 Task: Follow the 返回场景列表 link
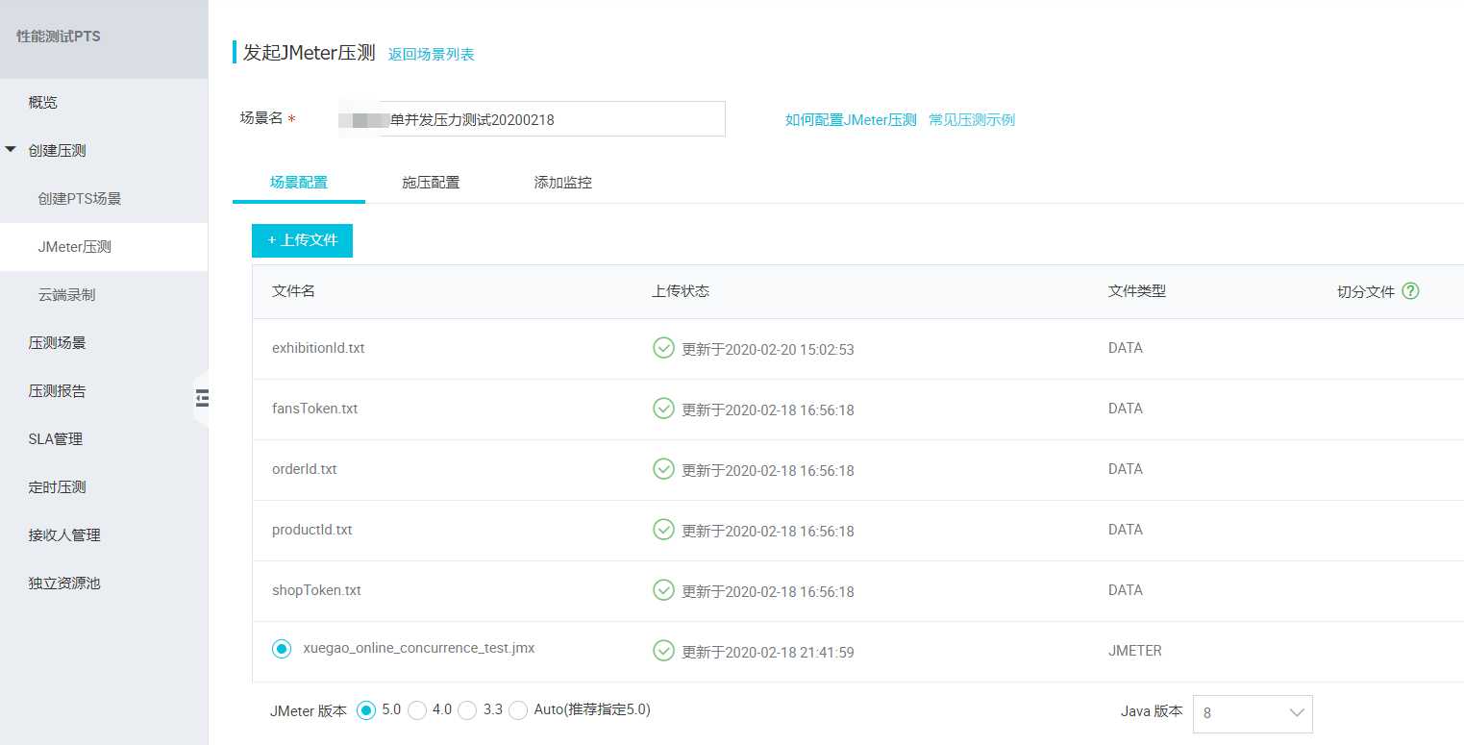(431, 54)
